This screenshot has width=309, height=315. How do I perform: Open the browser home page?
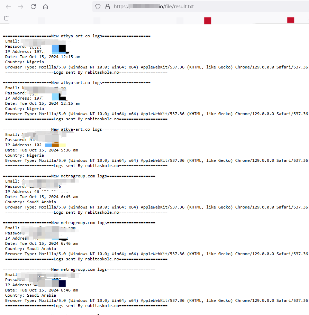45,7
